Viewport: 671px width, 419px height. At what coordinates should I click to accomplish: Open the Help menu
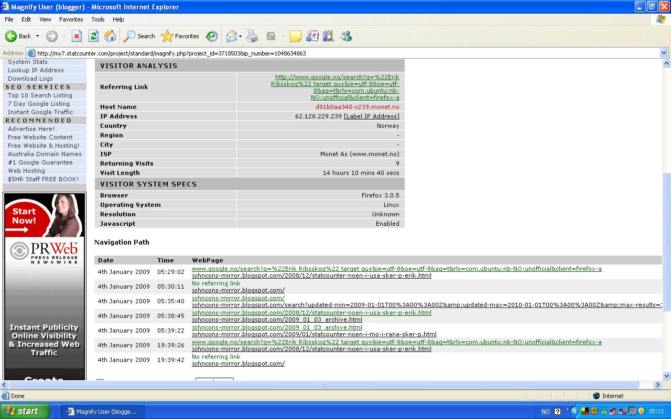118,19
